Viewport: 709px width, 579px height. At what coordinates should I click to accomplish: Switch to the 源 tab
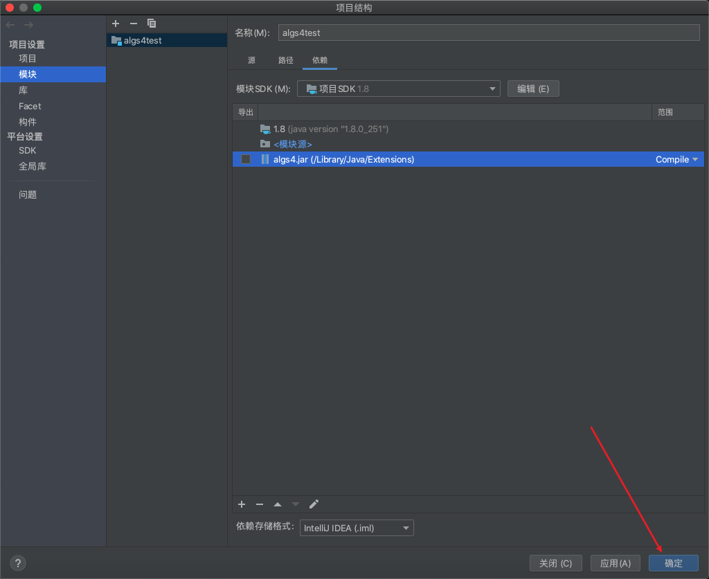(x=252, y=60)
